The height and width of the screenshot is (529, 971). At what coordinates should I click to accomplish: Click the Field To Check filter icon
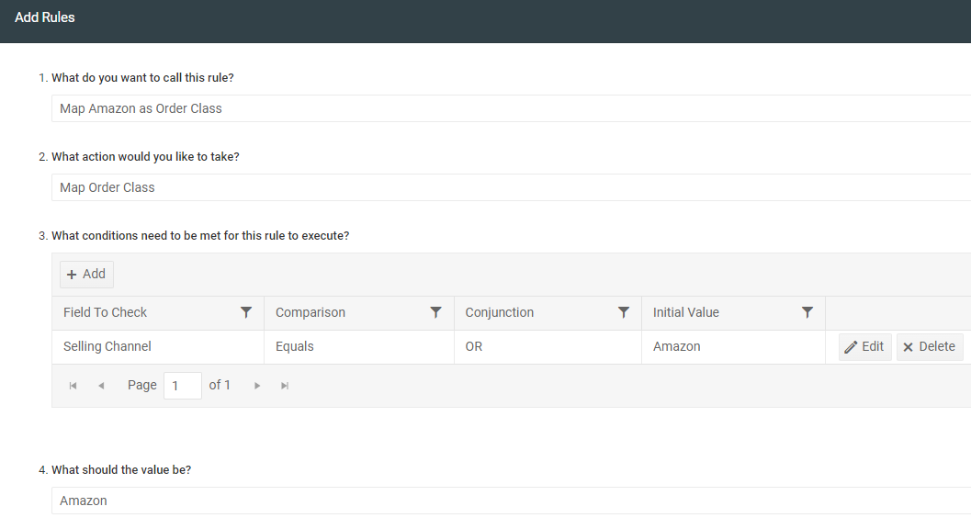pyautogui.click(x=246, y=313)
